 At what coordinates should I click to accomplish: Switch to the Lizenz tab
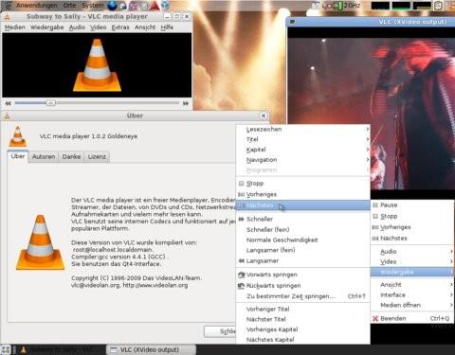click(97, 156)
